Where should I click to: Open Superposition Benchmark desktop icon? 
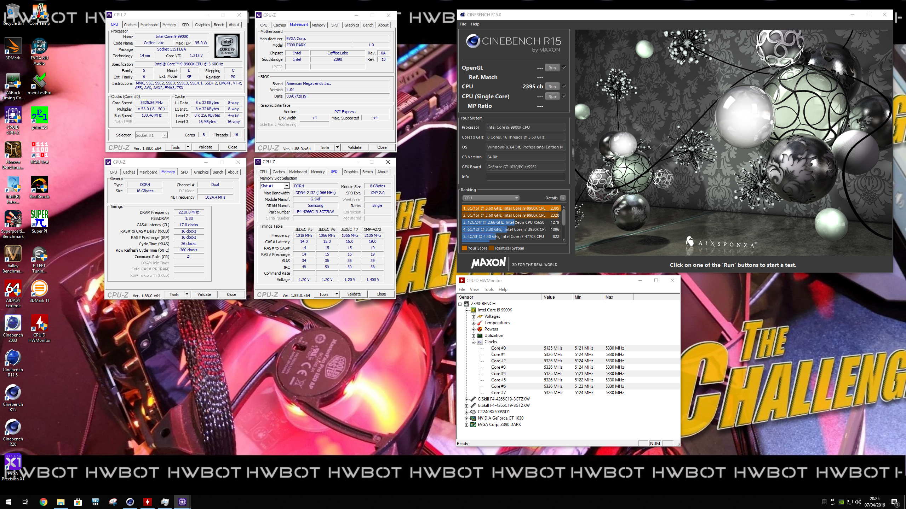[x=13, y=225]
